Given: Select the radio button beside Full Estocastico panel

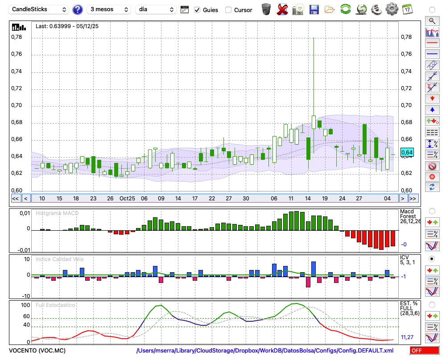Looking at the screenshot, I should 432,305.
